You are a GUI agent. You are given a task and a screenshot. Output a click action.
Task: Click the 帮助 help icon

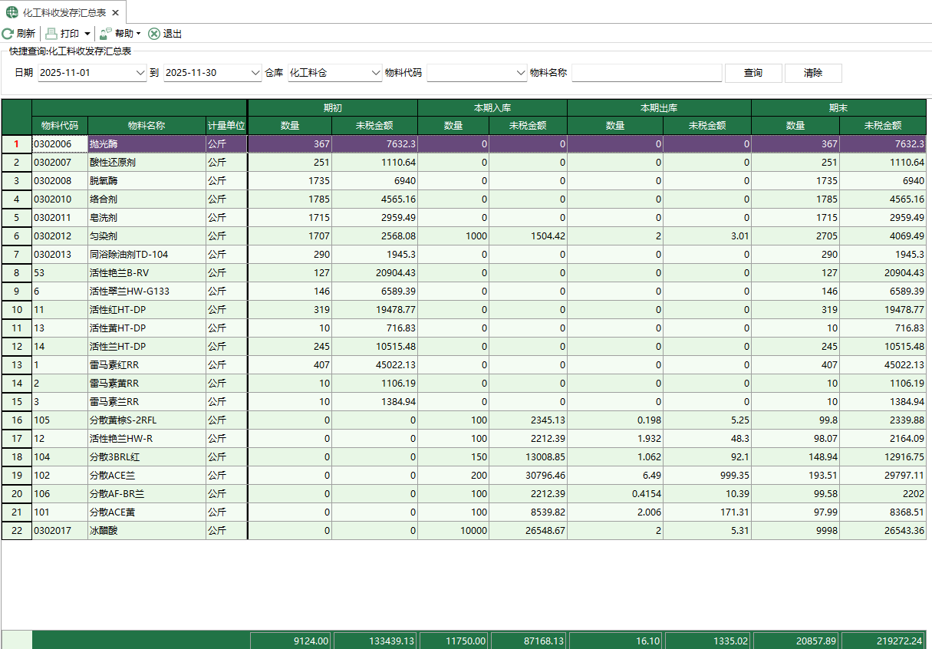[x=104, y=33]
